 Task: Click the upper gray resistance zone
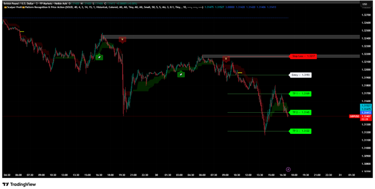click(232, 37)
